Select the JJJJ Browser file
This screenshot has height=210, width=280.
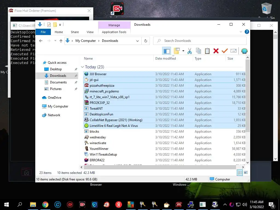pyautogui.click(x=164, y=74)
